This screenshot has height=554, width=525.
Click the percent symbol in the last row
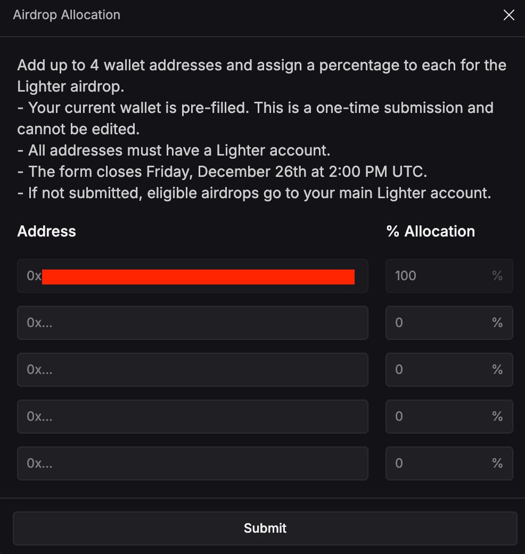coord(497,463)
